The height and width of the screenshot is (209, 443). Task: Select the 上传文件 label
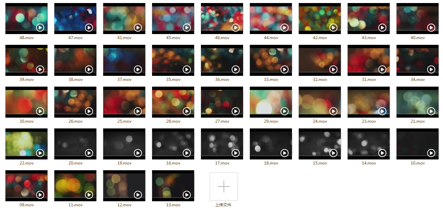click(x=224, y=205)
